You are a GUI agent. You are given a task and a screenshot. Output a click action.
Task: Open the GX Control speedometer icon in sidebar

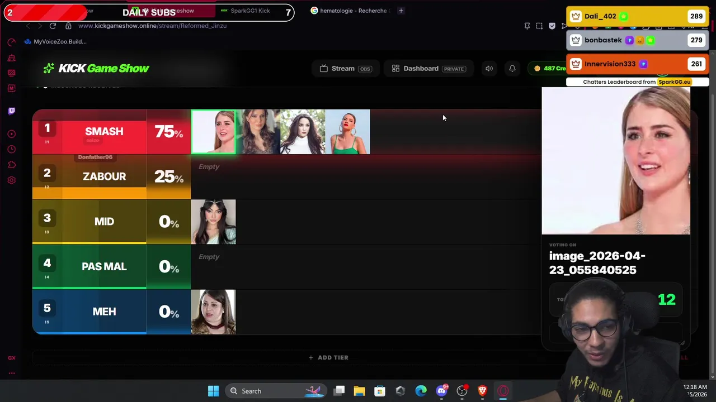(11, 42)
